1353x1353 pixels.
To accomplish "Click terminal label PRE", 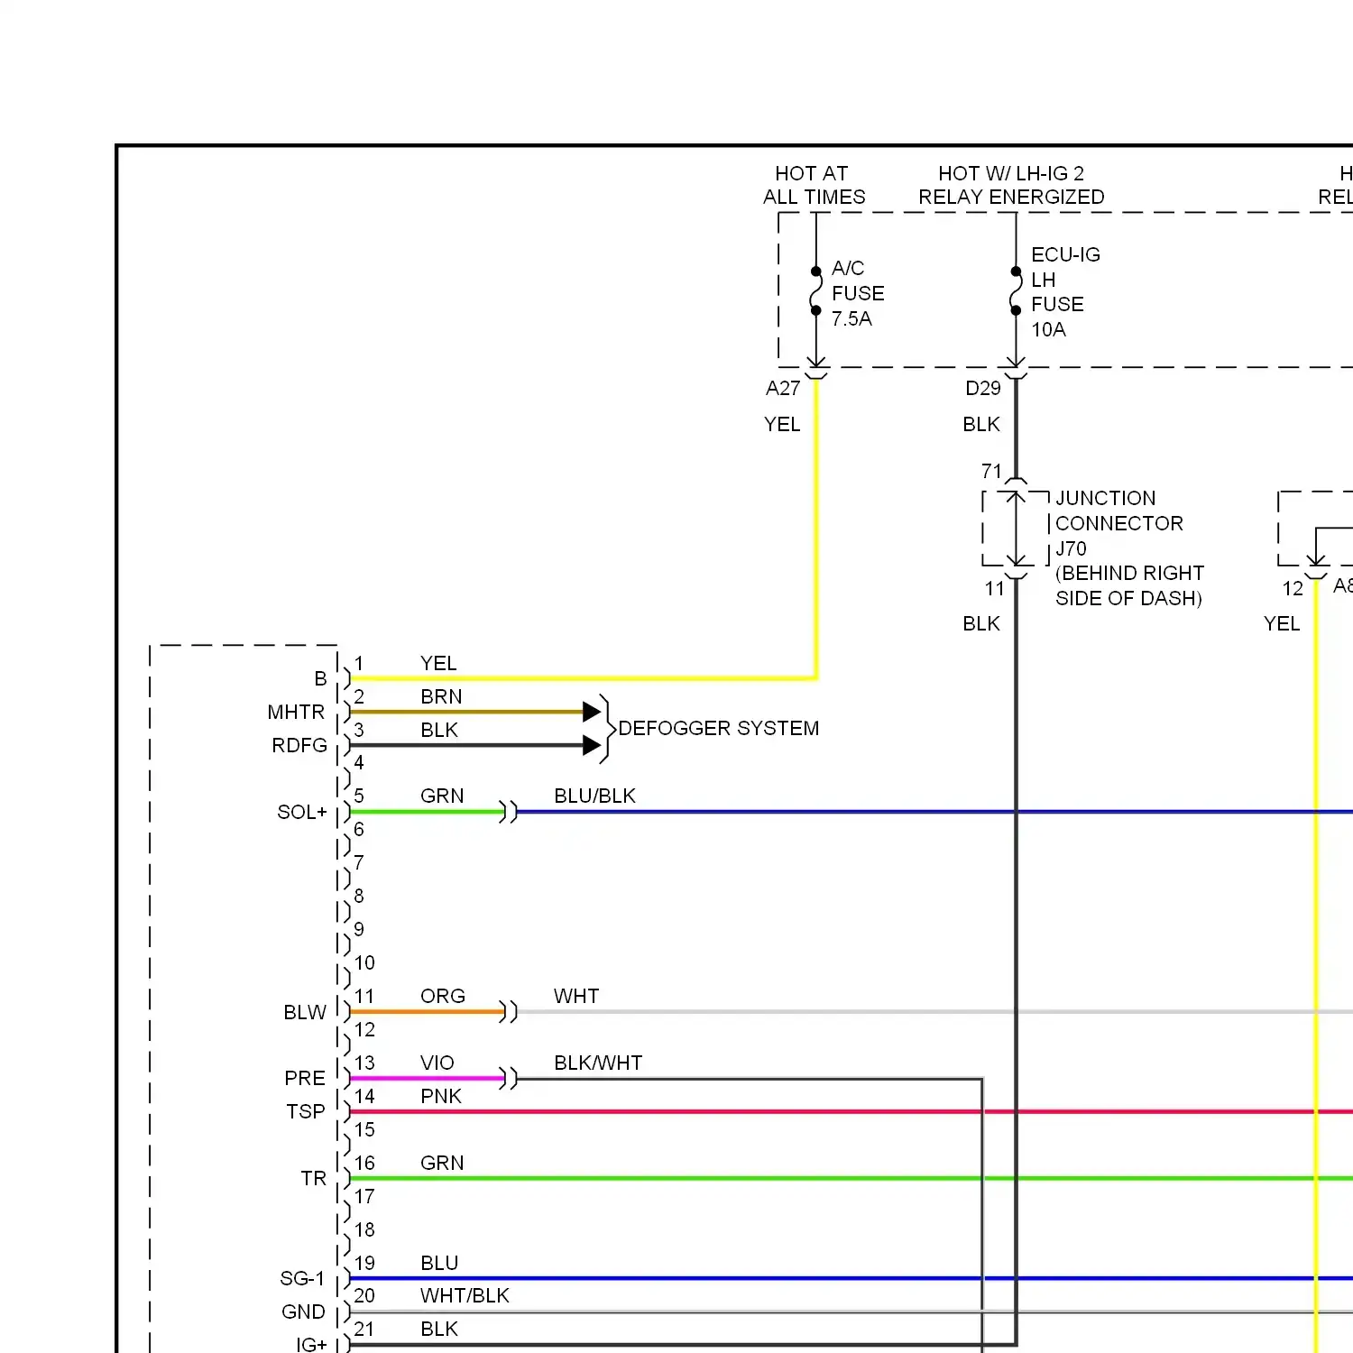I will (x=305, y=1078).
